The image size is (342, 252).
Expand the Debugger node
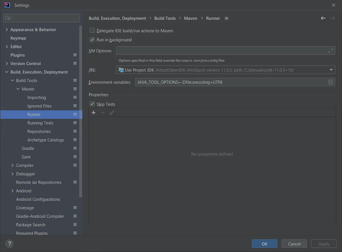point(12,174)
